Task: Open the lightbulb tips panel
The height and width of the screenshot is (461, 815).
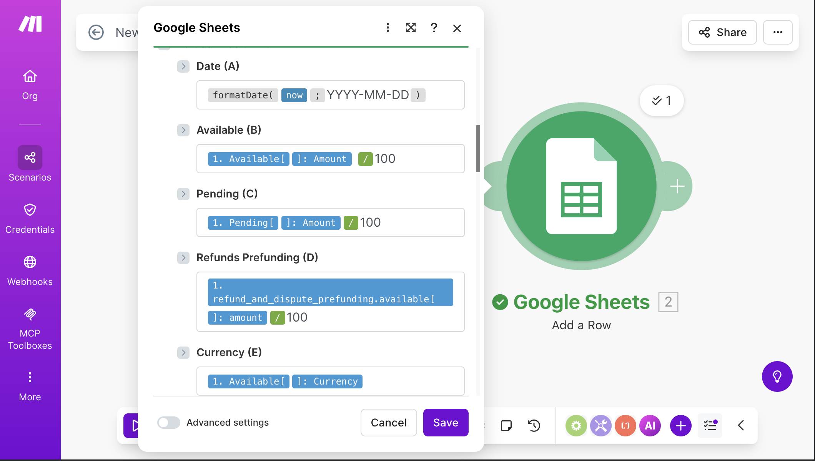Action: tap(777, 376)
